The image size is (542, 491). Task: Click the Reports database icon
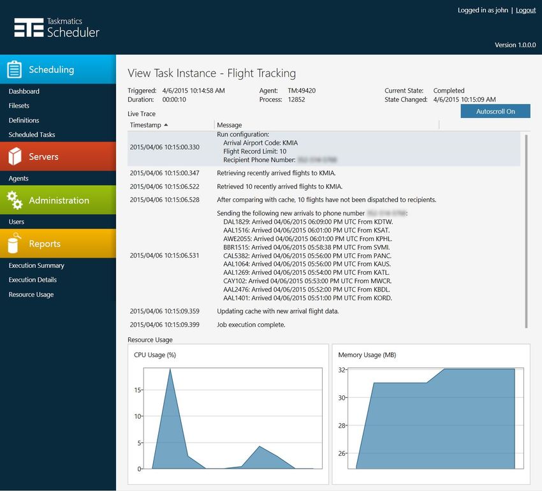pos(14,243)
